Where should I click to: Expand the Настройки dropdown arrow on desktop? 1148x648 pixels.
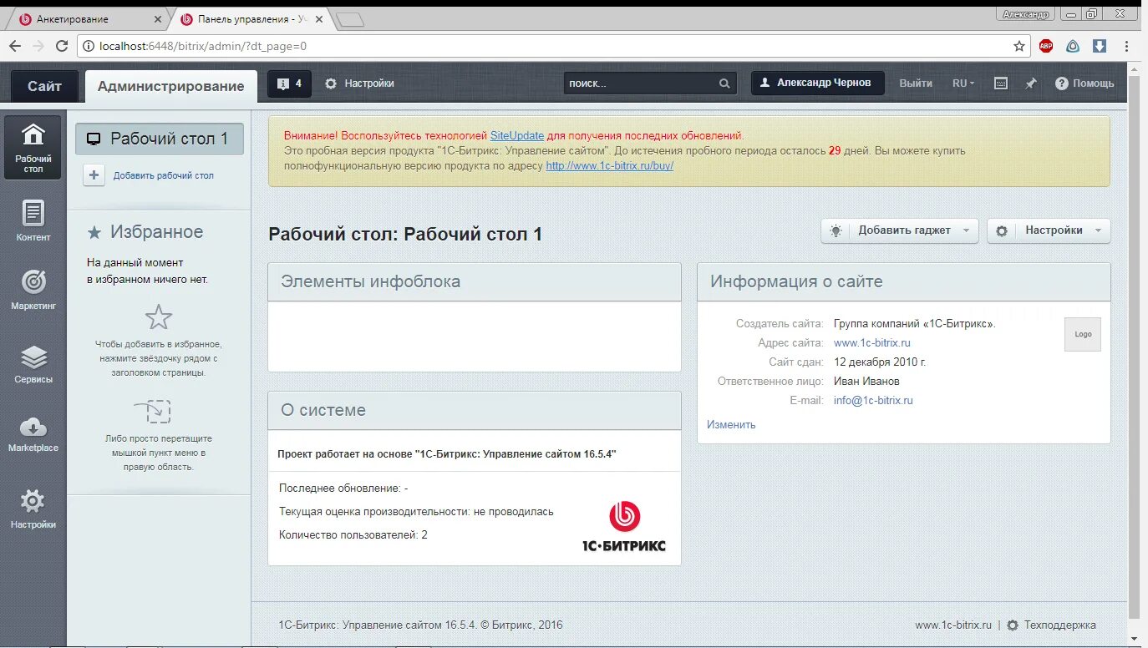click(x=1098, y=230)
